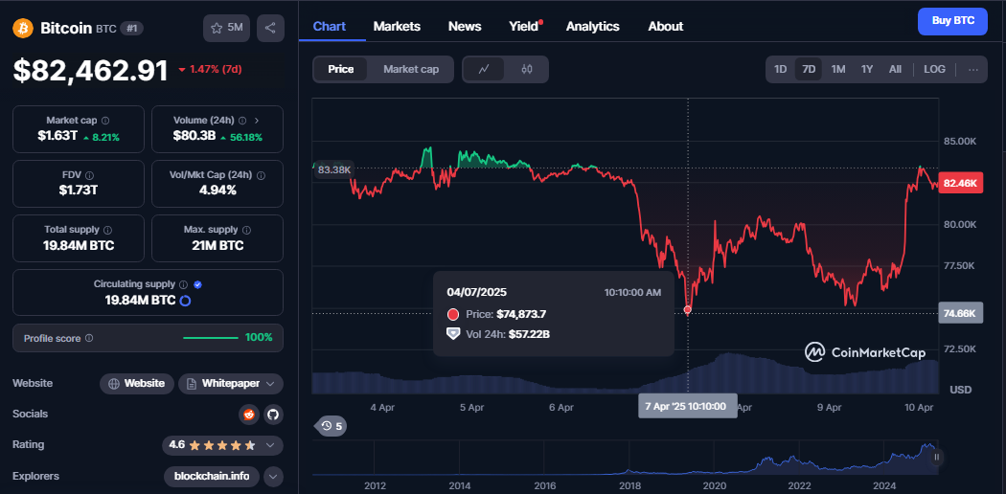Expand the Explorers chevron dropdown
The width and height of the screenshot is (1006, 494).
273,476
